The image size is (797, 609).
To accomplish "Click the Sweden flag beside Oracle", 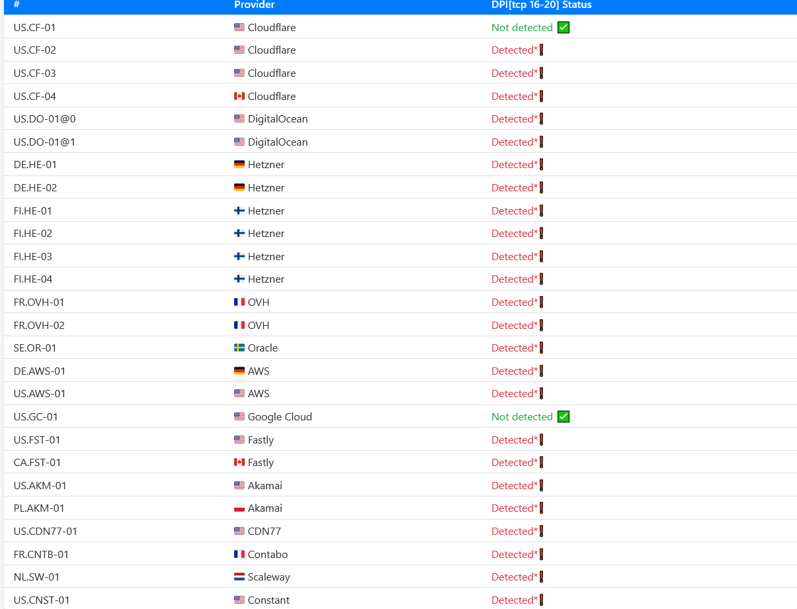I will [239, 348].
